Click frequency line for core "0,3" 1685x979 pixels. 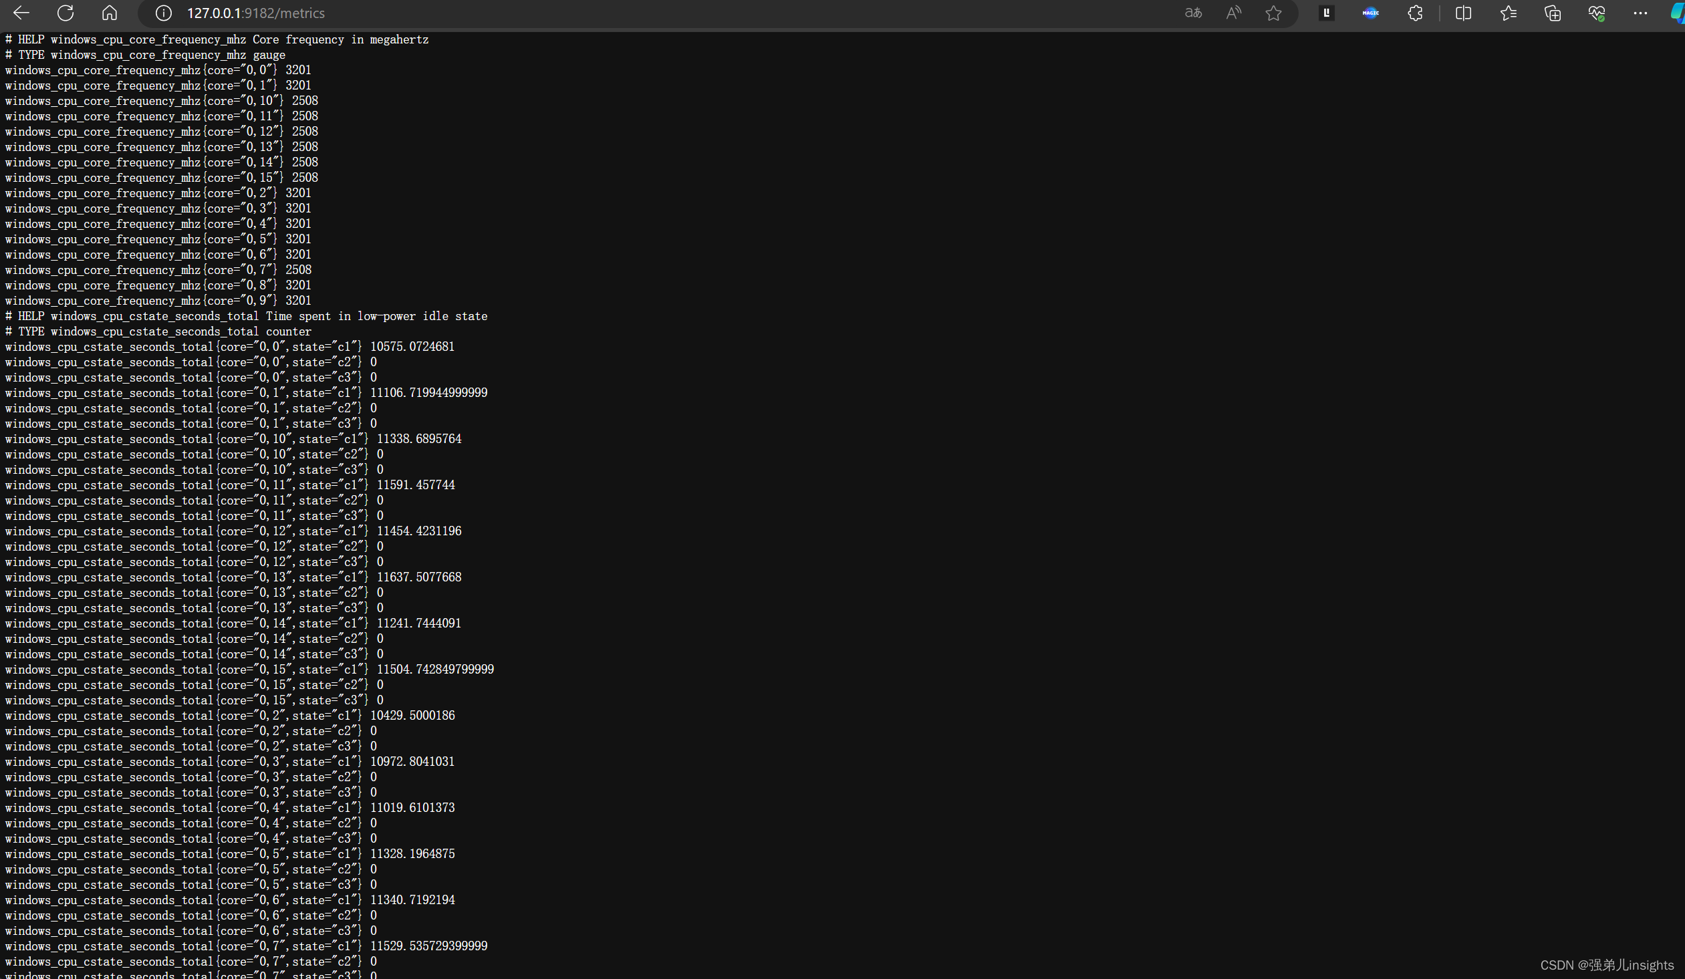(x=158, y=208)
